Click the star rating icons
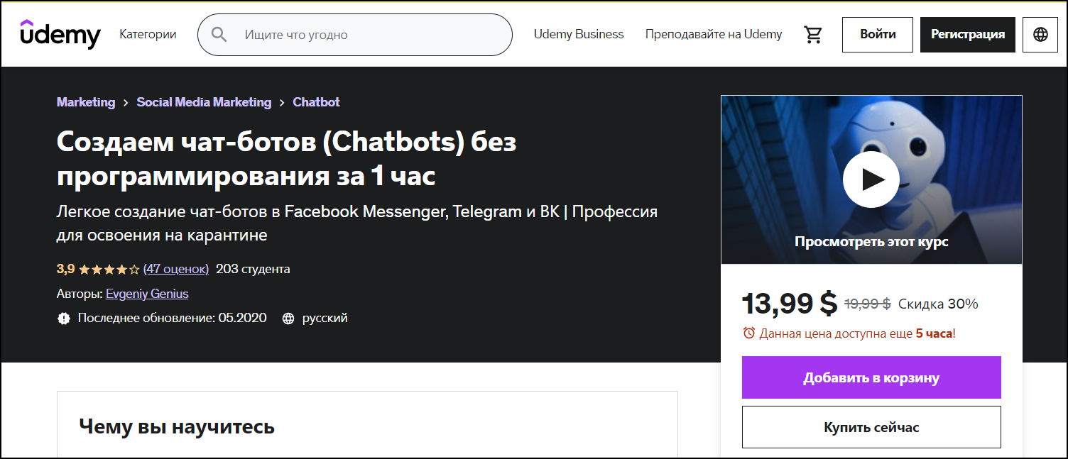The height and width of the screenshot is (459, 1068). pyautogui.click(x=109, y=270)
